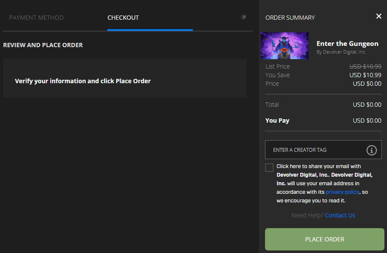Screen dimensions: 387x253
Task: Enable sharing email with Devolver Digital
Action: coord(269,168)
